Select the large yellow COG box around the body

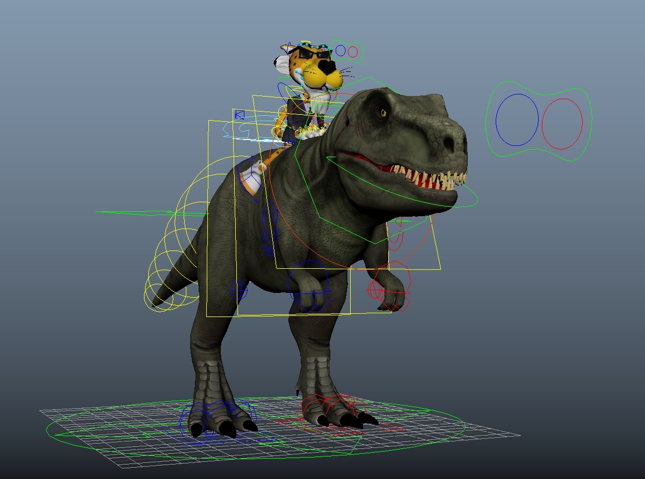pos(207,215)
